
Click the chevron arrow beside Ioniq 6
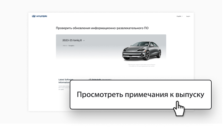click(84, 41)
